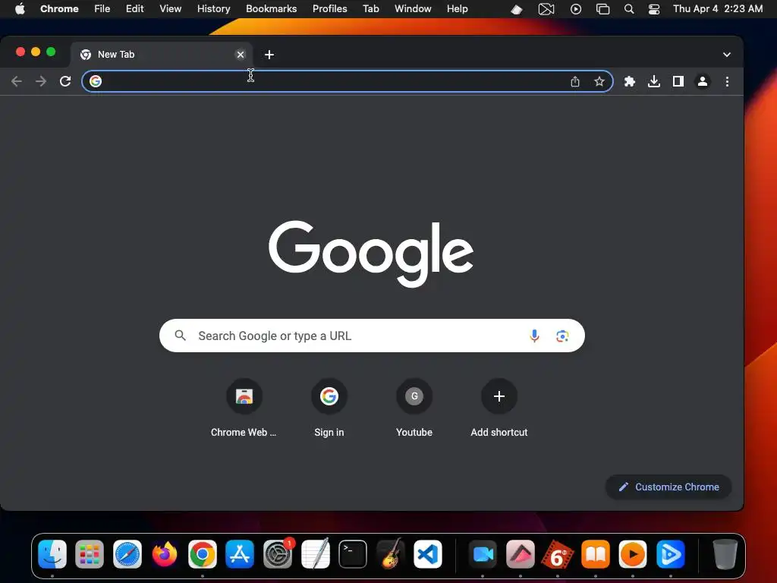
Task: Search by image with Google Lens icon
Action: [562, 336]
